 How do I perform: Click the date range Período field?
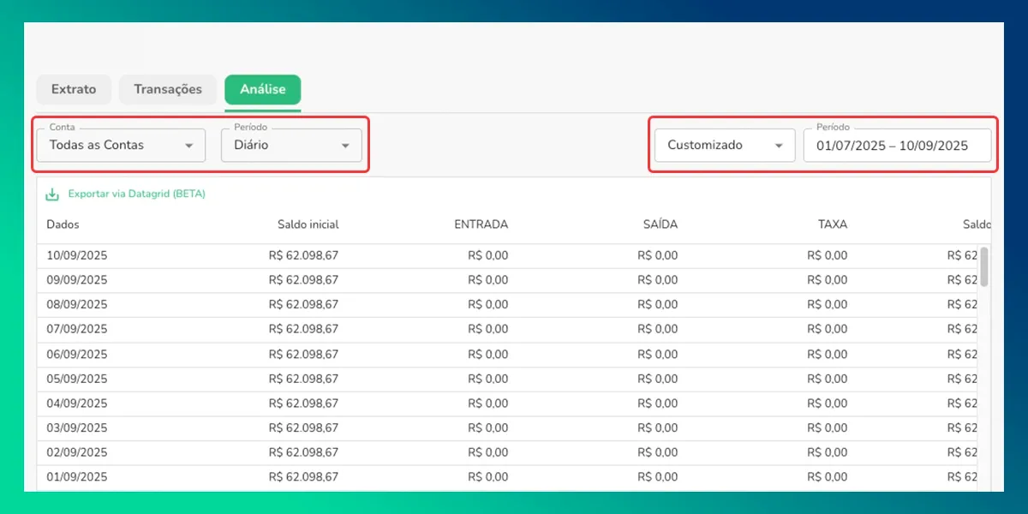896,146
